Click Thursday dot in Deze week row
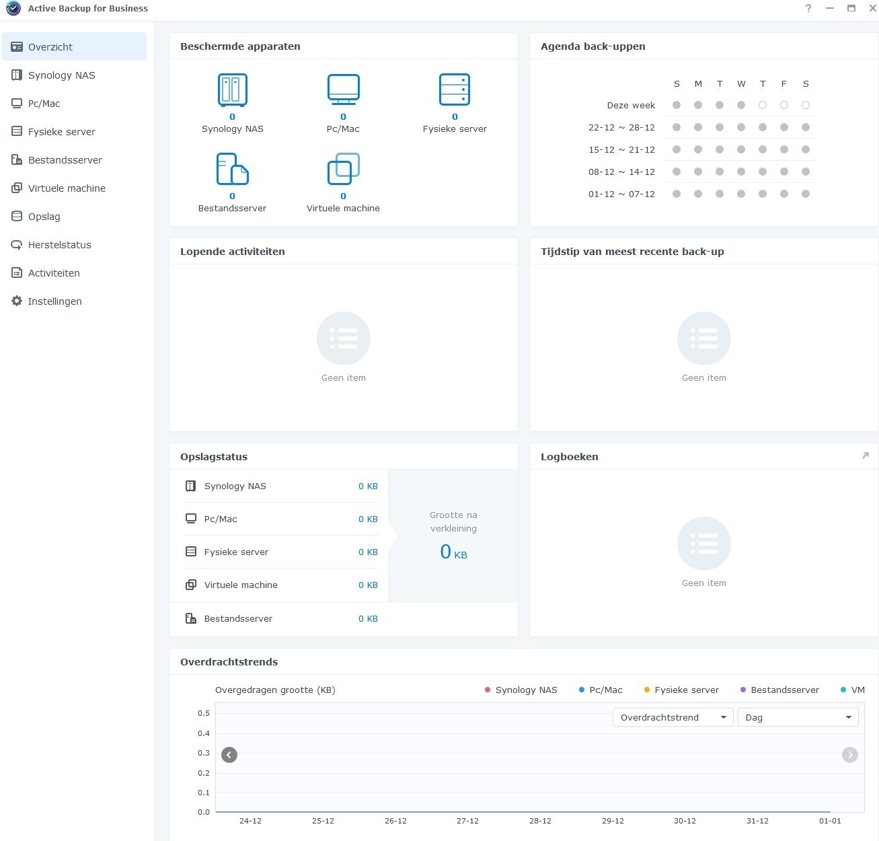Image resolution: width=879 pixels, height=841 pixels. coord(763,105)
